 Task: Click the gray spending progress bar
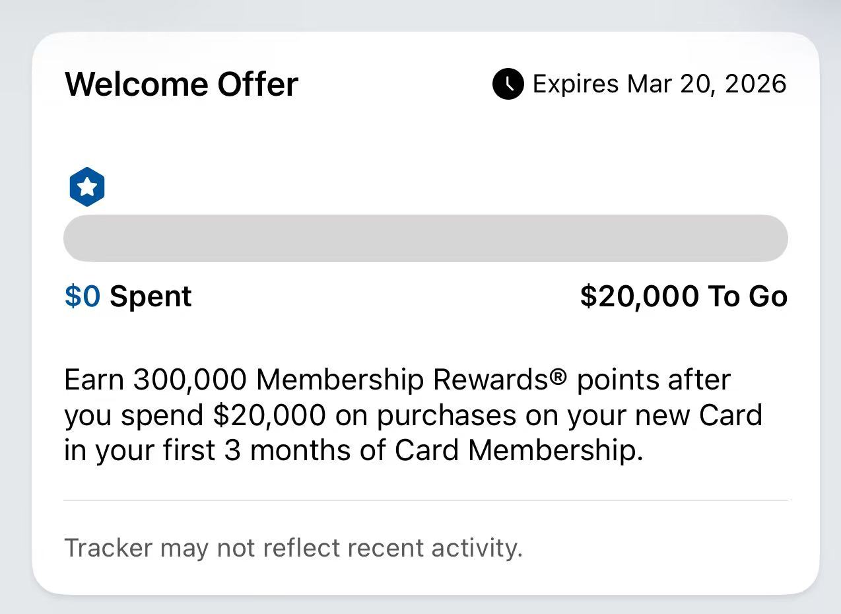(x=425, y=238)
